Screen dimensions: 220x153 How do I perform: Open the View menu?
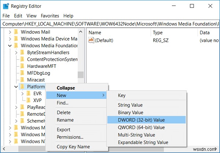32,16
